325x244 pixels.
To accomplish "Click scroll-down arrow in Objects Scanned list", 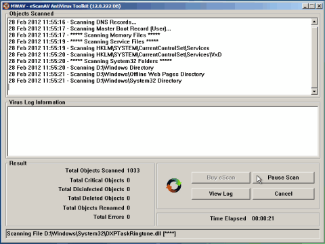I will tap(314, 91).
